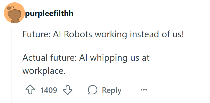The image size is (210, 103).
Task: Click the line starting with Actual future
Action: pyautogui.click(x=86, y=58)
